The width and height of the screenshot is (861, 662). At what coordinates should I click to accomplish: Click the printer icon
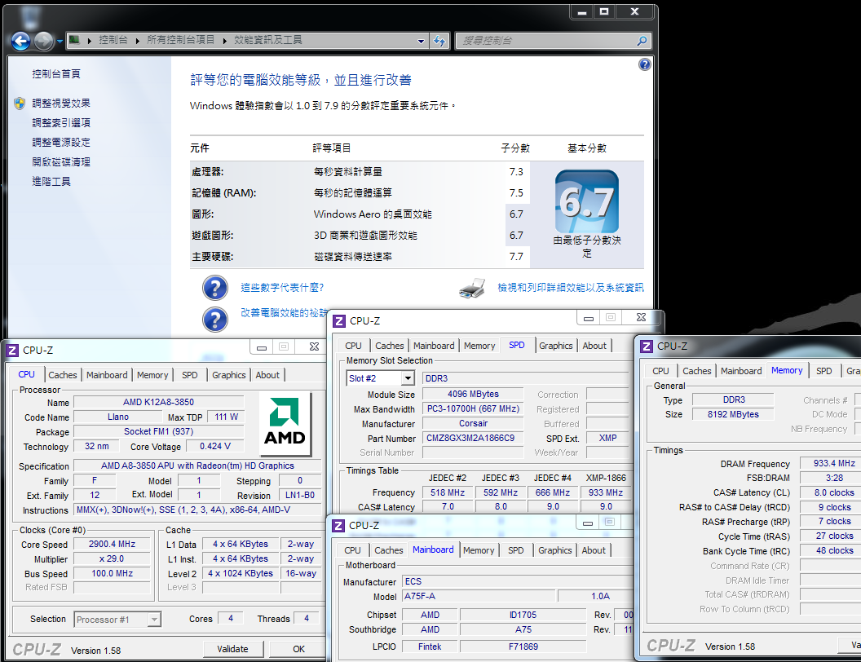pos(472,288)
